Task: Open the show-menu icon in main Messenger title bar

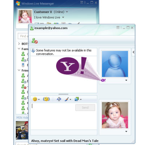Action: pyautogui.click(x=82, y=3)
